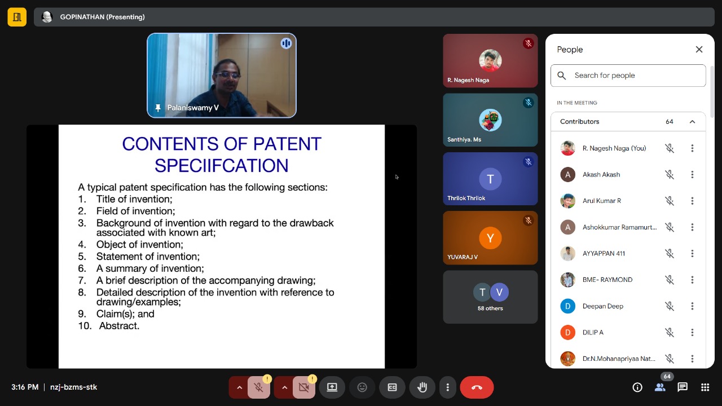Toggle the camera on or off
This screenshot has height=406, width=722.
[304, 387]
